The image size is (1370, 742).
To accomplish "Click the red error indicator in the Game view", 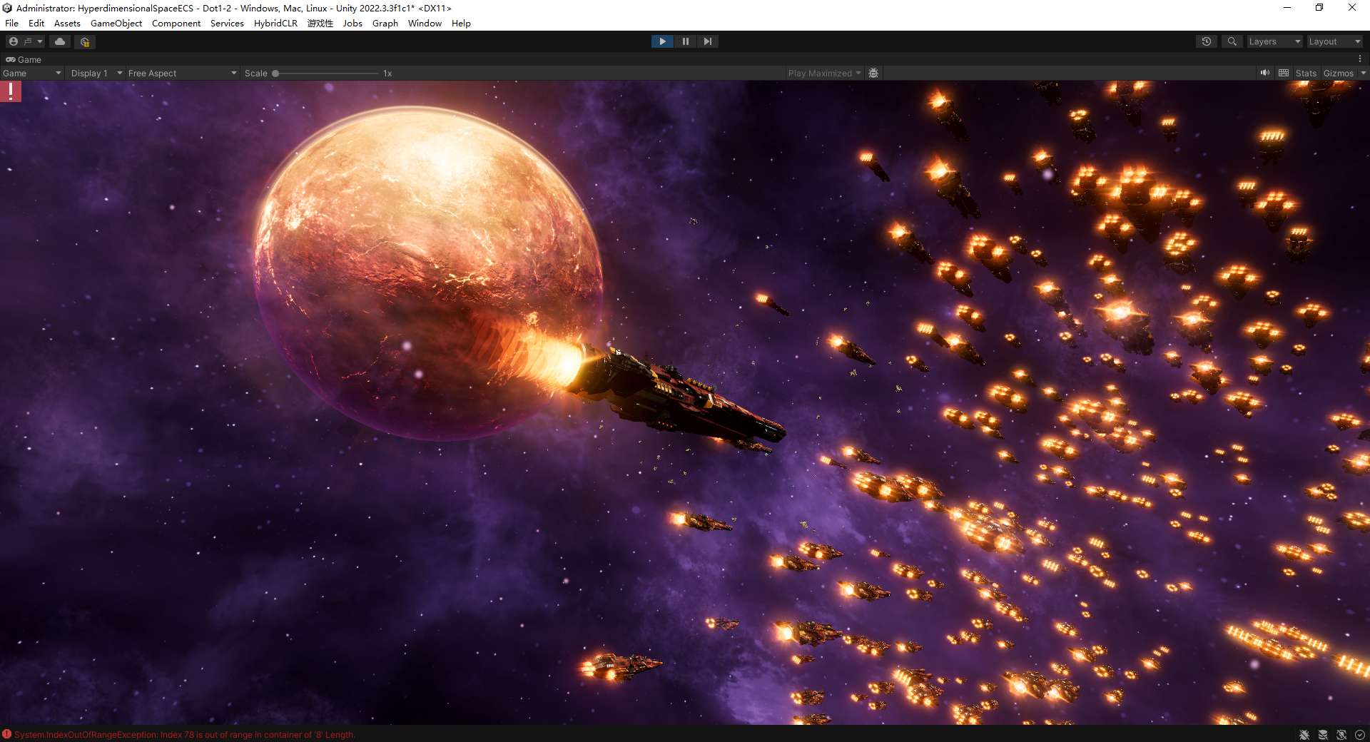I will pos(11,91).
